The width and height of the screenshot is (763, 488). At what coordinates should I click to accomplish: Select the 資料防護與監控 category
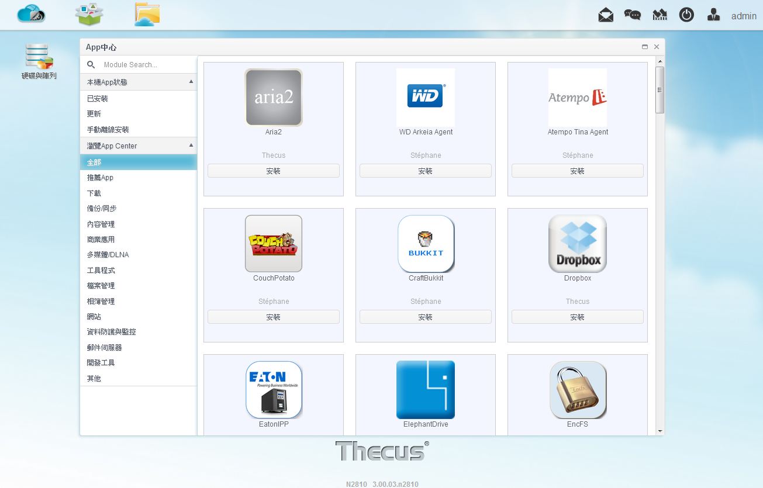[x=139, y=332]
